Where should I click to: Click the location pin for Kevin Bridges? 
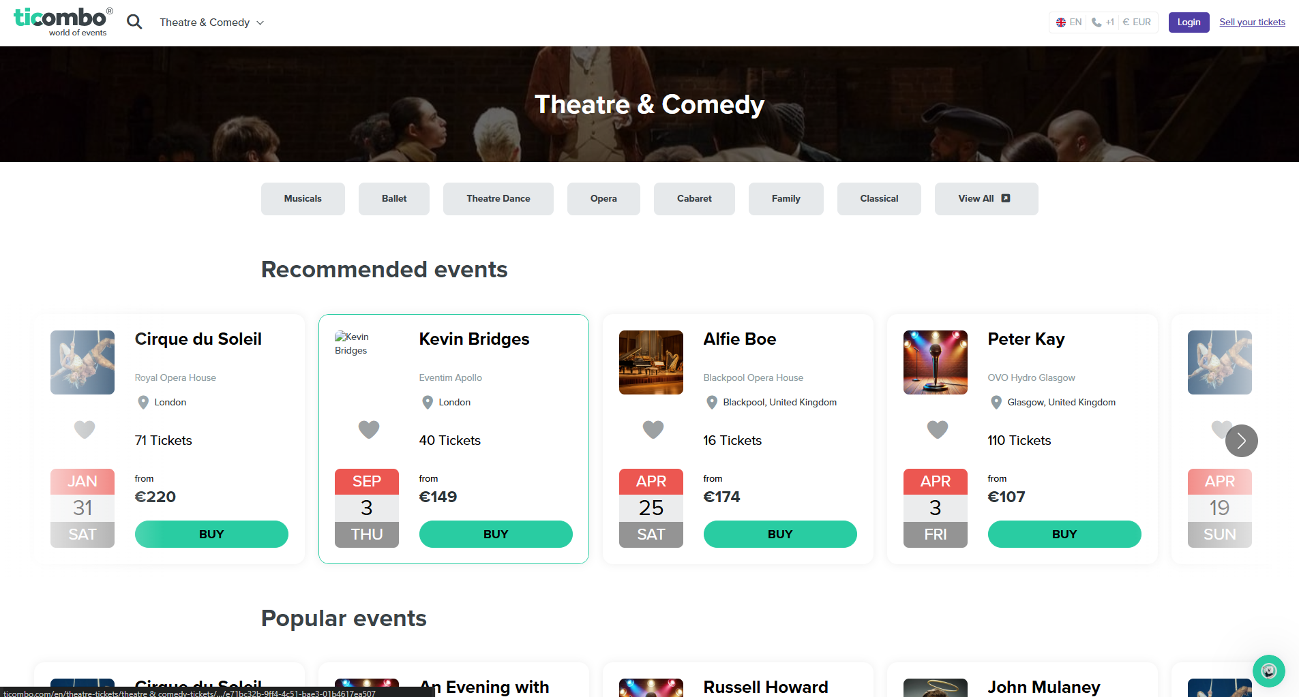point(428,403)
